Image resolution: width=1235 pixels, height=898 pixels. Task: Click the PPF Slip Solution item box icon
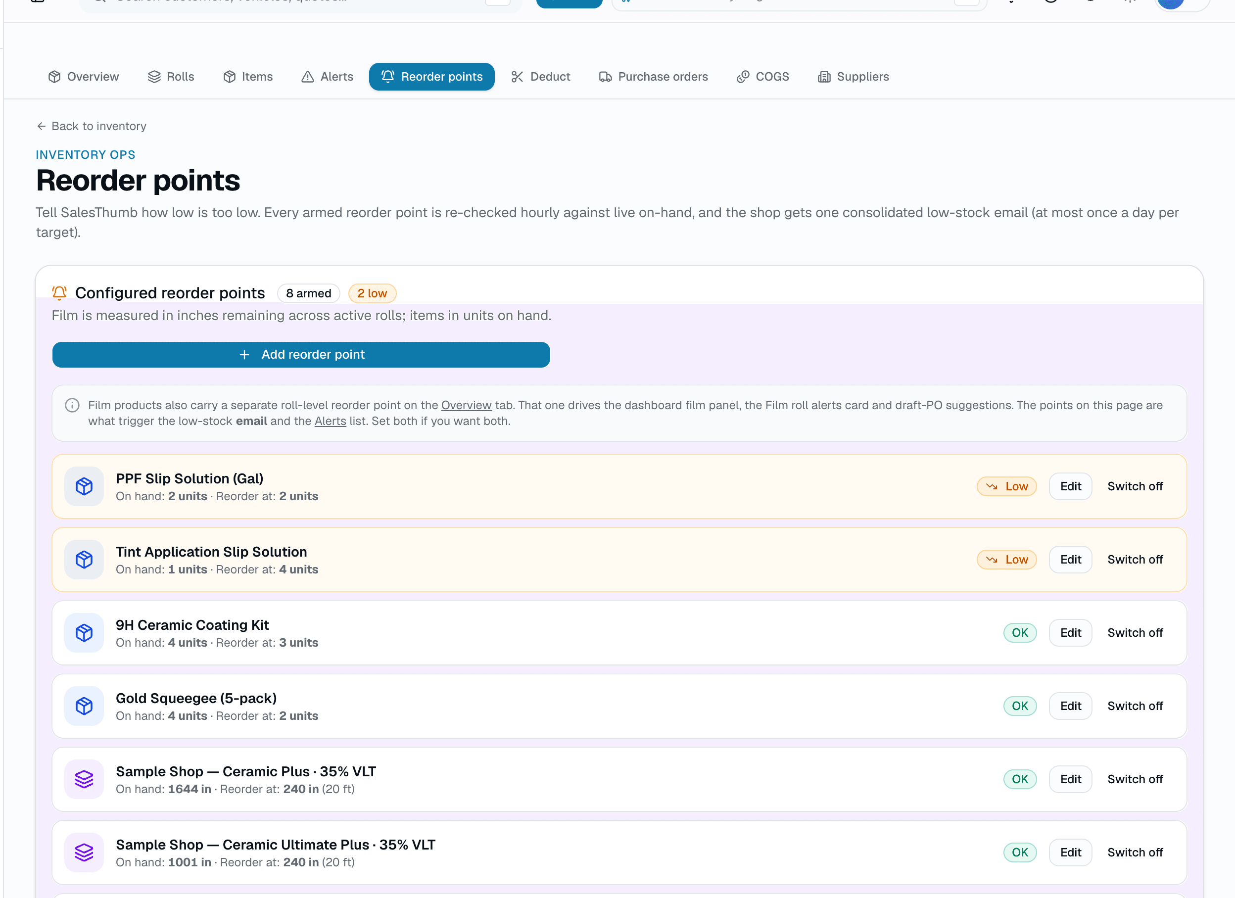pyautogui.click(x=84, y=486)
